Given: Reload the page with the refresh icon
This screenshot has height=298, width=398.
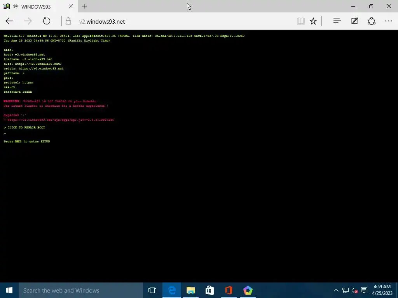Looking at the screenshot, I should click(x=47, y=21).
